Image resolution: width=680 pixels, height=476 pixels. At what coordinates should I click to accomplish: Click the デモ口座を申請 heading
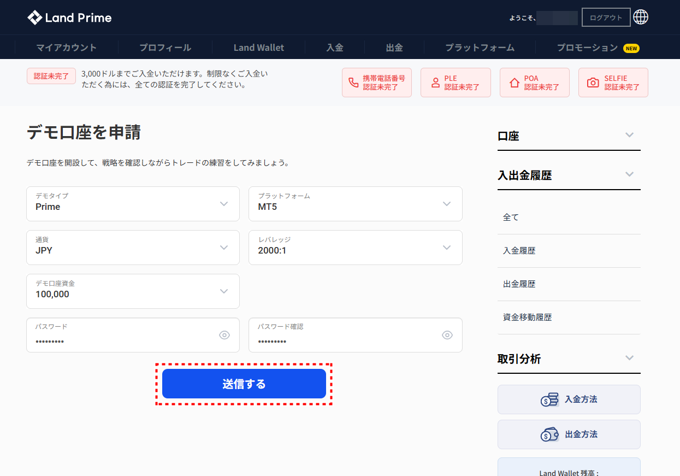coord(84,133)
